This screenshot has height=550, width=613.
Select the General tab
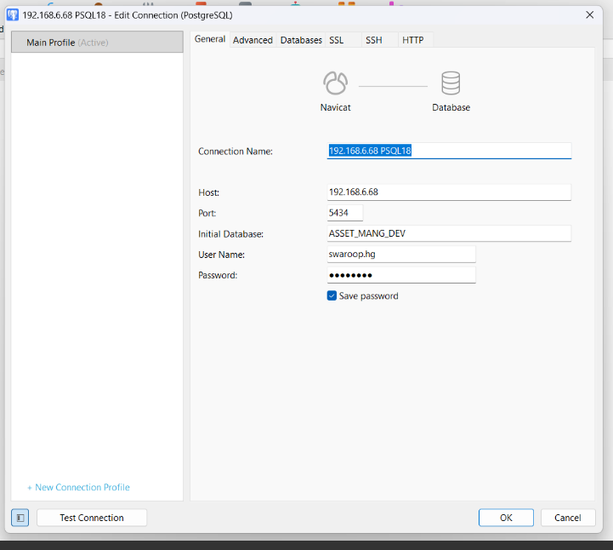[x=210, y=39]
